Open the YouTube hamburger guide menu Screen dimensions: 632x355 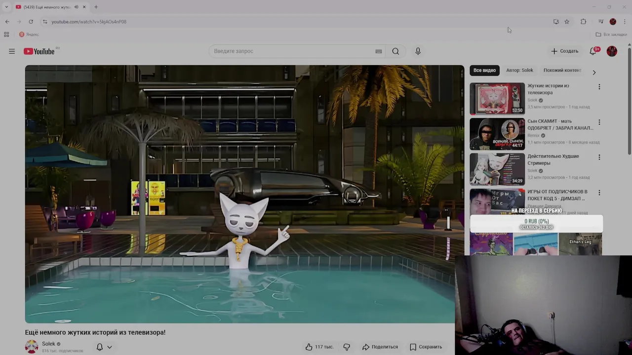[12, 51]
